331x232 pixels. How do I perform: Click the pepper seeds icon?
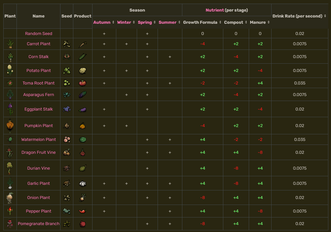[67, 211]
